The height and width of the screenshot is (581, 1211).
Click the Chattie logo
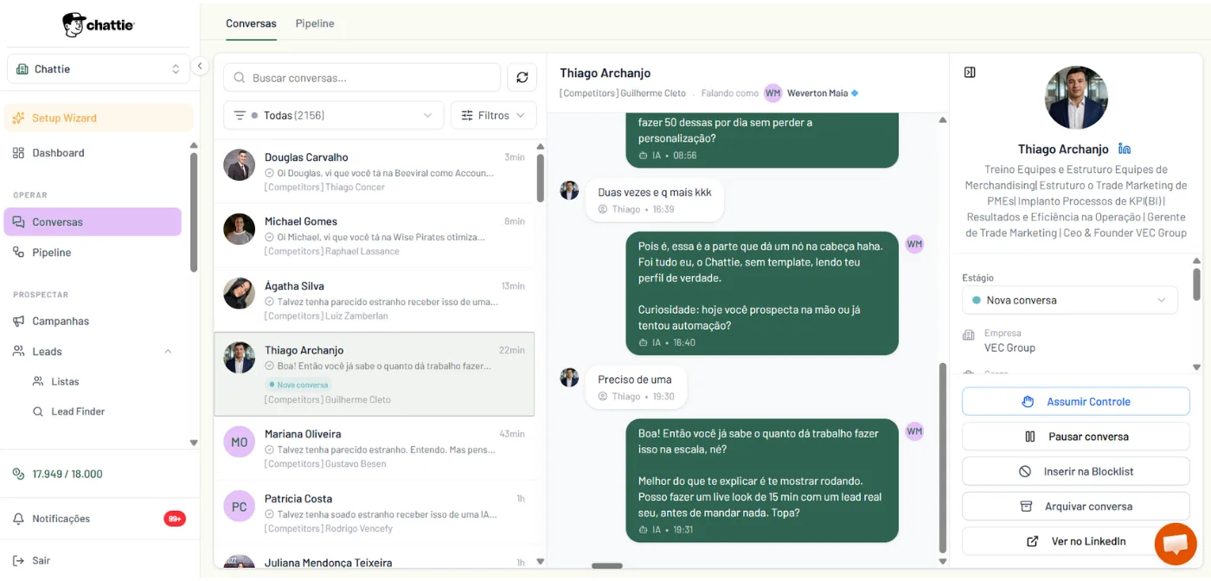click(x=99, y=24)
